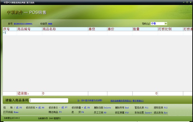
Task: Click 暂挂此单 F11
Action: [x=142, y=108]
